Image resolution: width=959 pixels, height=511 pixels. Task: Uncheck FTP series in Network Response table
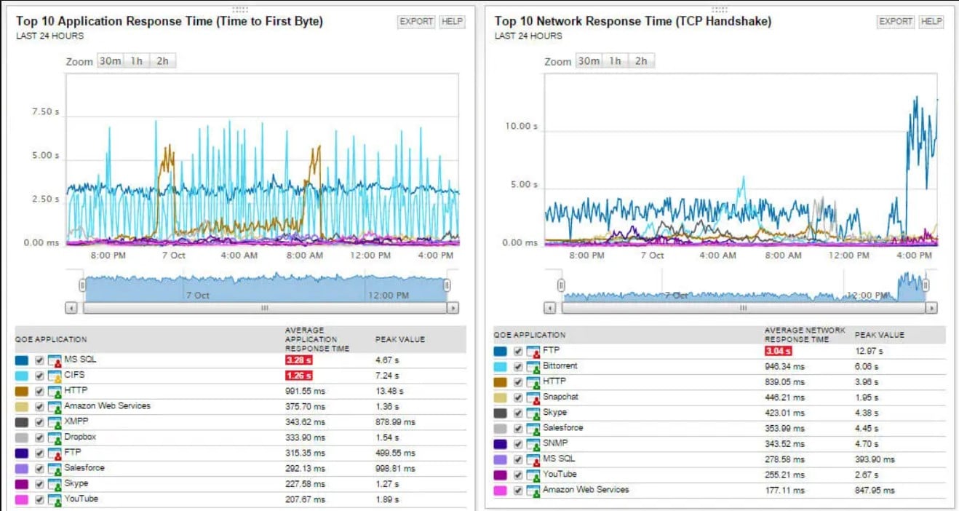tap(518, 351)
